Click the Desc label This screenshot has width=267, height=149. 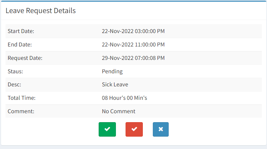[x=14, y=85]
